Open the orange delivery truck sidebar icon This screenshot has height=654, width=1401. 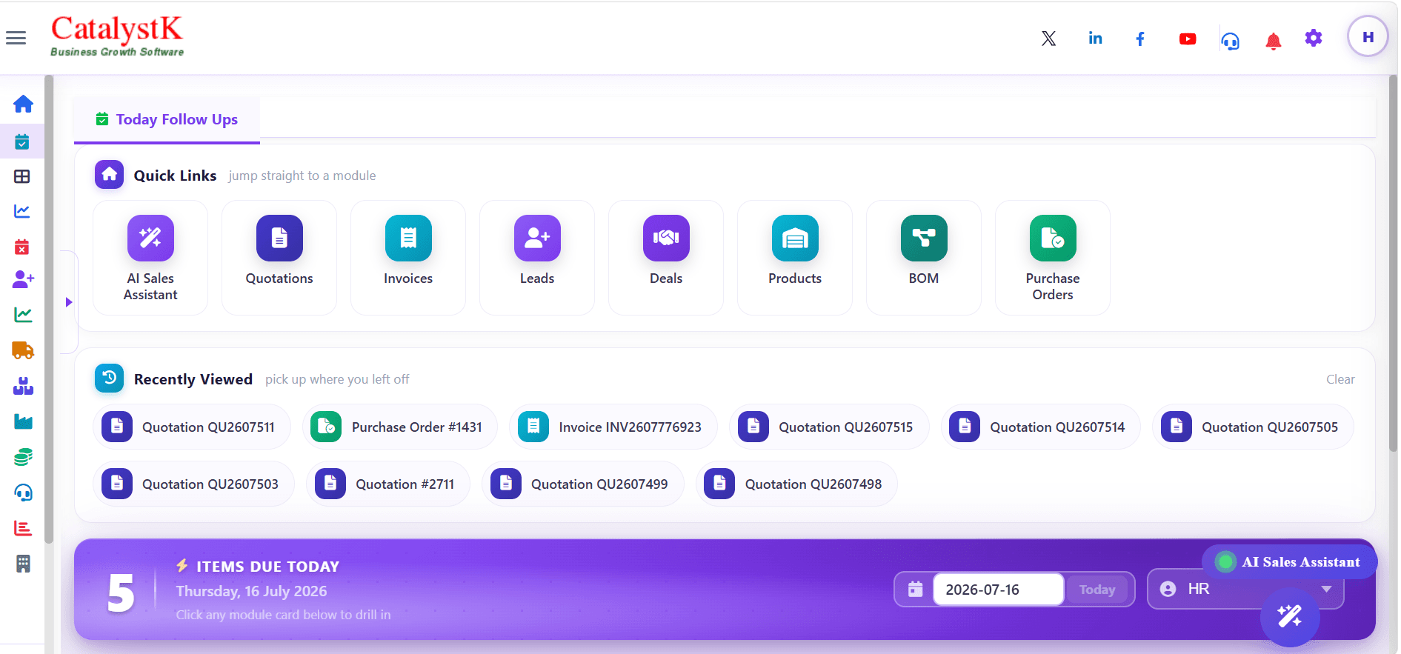click(23, 350)
